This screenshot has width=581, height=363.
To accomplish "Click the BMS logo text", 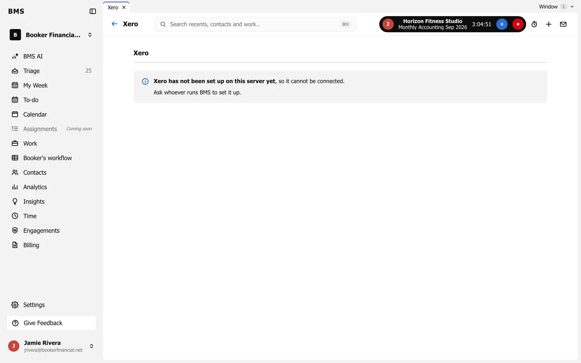I will coord(16,11).
